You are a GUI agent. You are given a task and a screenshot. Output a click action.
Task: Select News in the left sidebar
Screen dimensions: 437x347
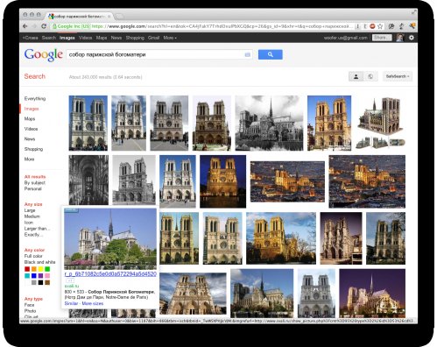point(30,138)
